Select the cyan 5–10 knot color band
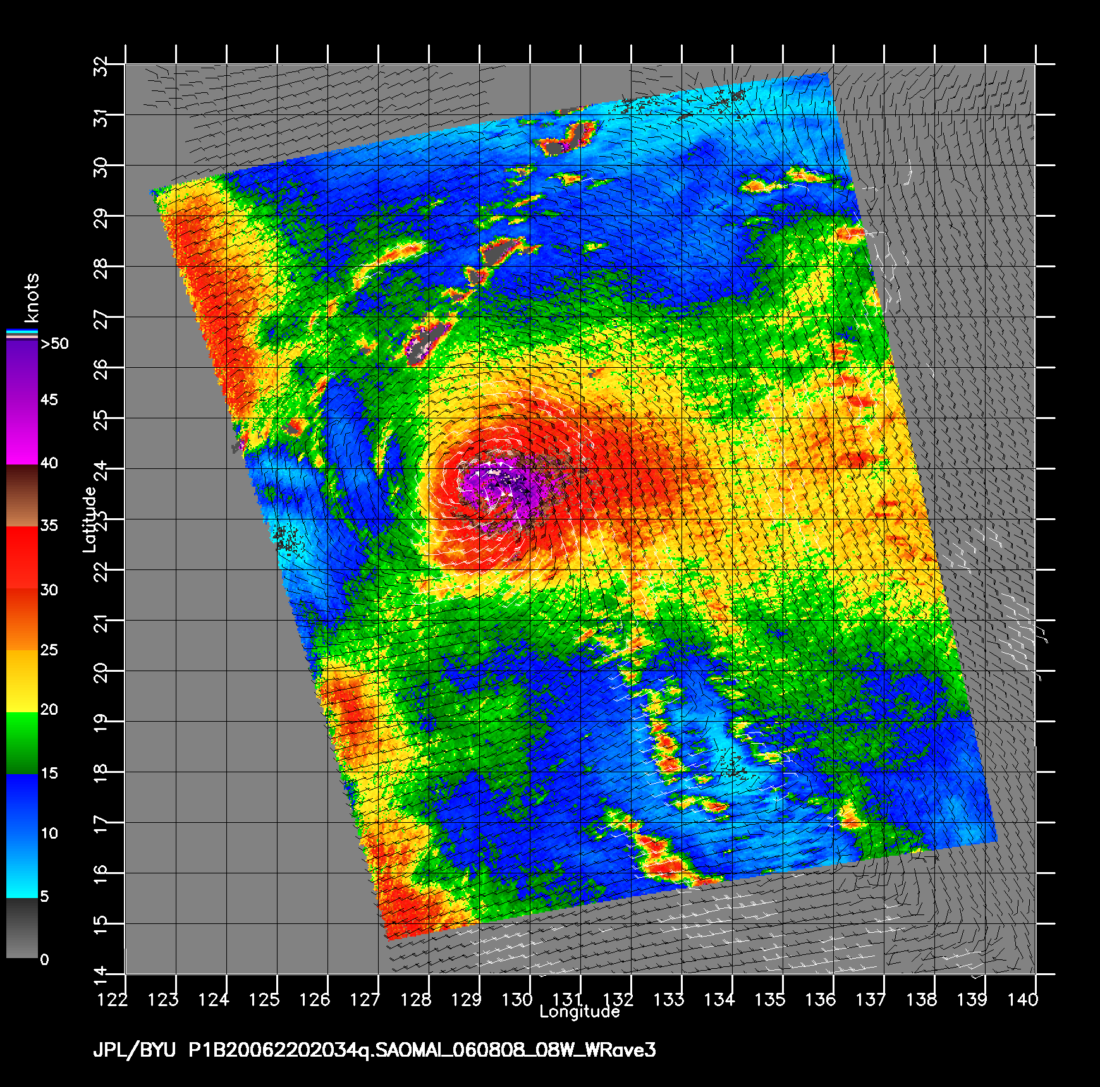This screenshot has height=1087, width=1100. [22, 867]
